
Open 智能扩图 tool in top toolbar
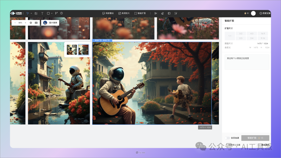140,13
